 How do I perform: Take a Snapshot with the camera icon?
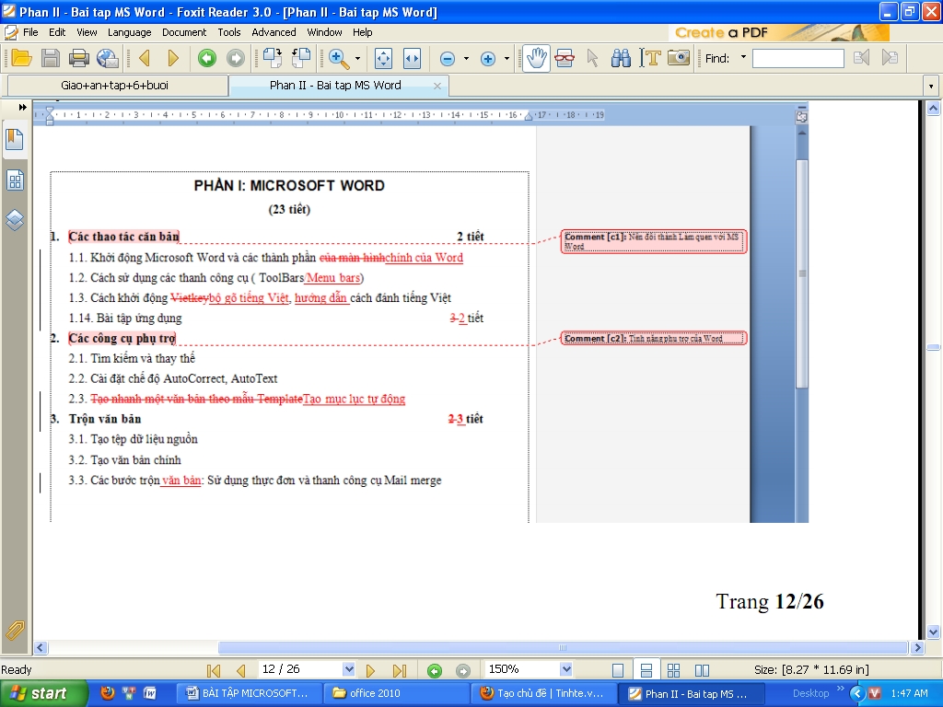coord(679,58)
